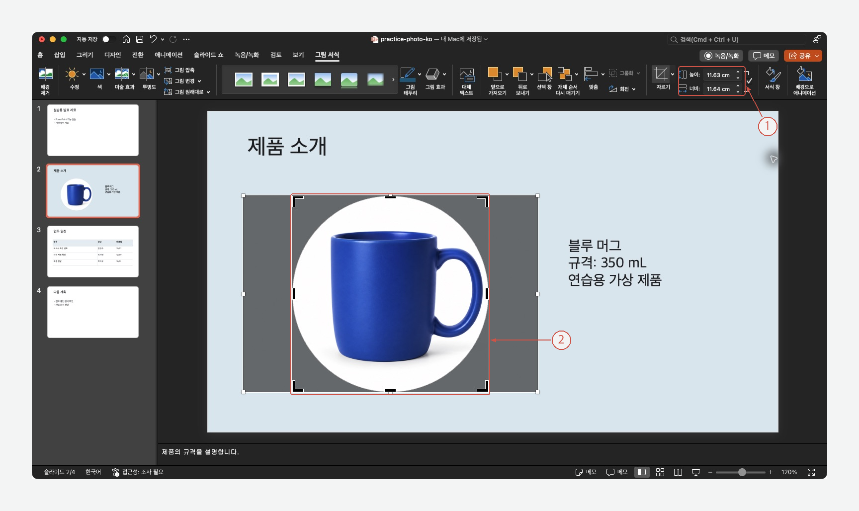The width and height of the screenshot is (859, 511).
Task: Open the 홈 tab
Action: [x=40, y=55]
